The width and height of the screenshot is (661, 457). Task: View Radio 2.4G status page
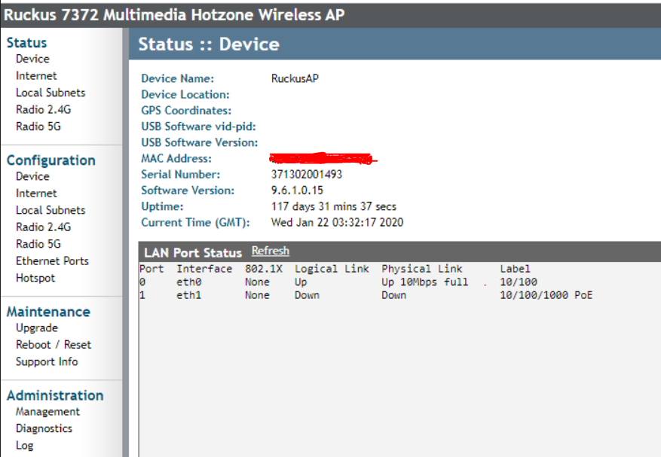pyautogui.click(x=44, y=109)
